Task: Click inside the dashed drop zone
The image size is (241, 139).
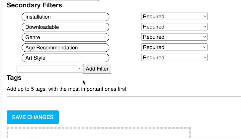Action: 98,134
